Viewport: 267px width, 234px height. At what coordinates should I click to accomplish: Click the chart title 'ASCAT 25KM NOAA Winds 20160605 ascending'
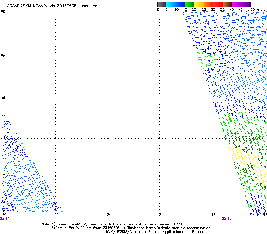point(52,6)
